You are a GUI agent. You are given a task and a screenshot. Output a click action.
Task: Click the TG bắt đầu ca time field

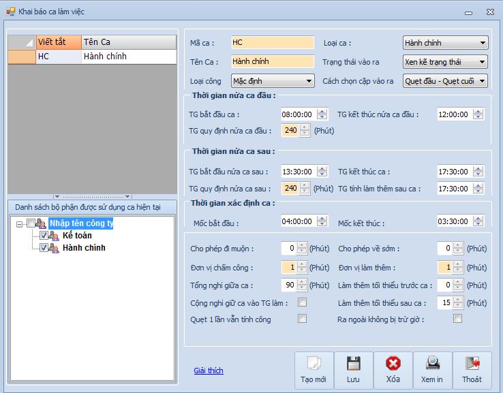296,114
